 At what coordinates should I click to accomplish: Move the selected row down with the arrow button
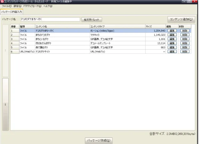[6, 104]
